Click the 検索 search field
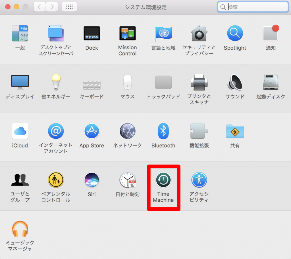Viewport: 291px width, 259px height. pos(253,7)
